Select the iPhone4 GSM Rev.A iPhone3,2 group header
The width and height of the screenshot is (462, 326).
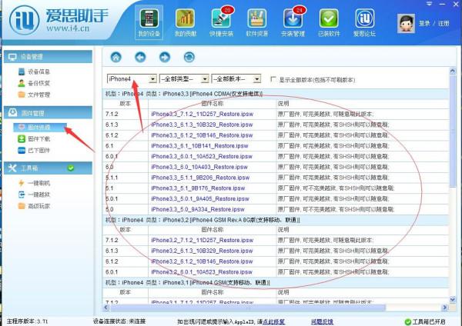click(276, 220)
